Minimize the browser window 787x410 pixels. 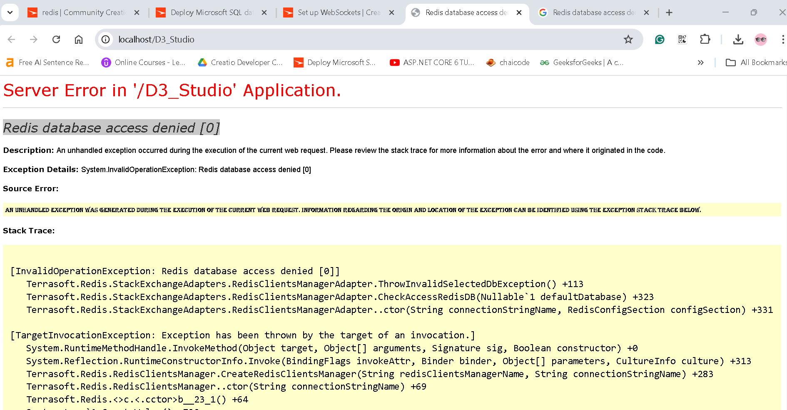[725, 12]
